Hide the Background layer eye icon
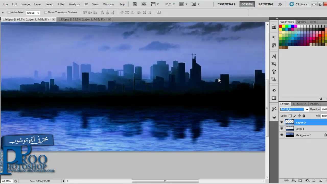 point(282,135)
